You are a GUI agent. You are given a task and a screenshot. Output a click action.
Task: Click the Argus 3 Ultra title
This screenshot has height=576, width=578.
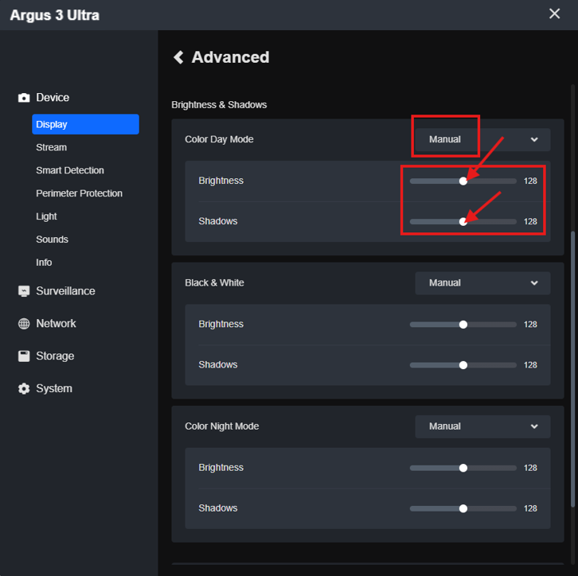pos(55,15)
